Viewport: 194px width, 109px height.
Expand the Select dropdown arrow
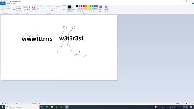click(x=13, y=11)
